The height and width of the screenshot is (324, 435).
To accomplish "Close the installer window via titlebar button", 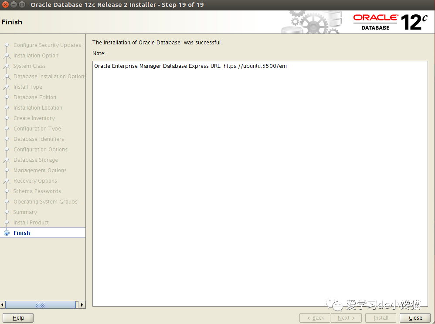I will tap(5, 5).
